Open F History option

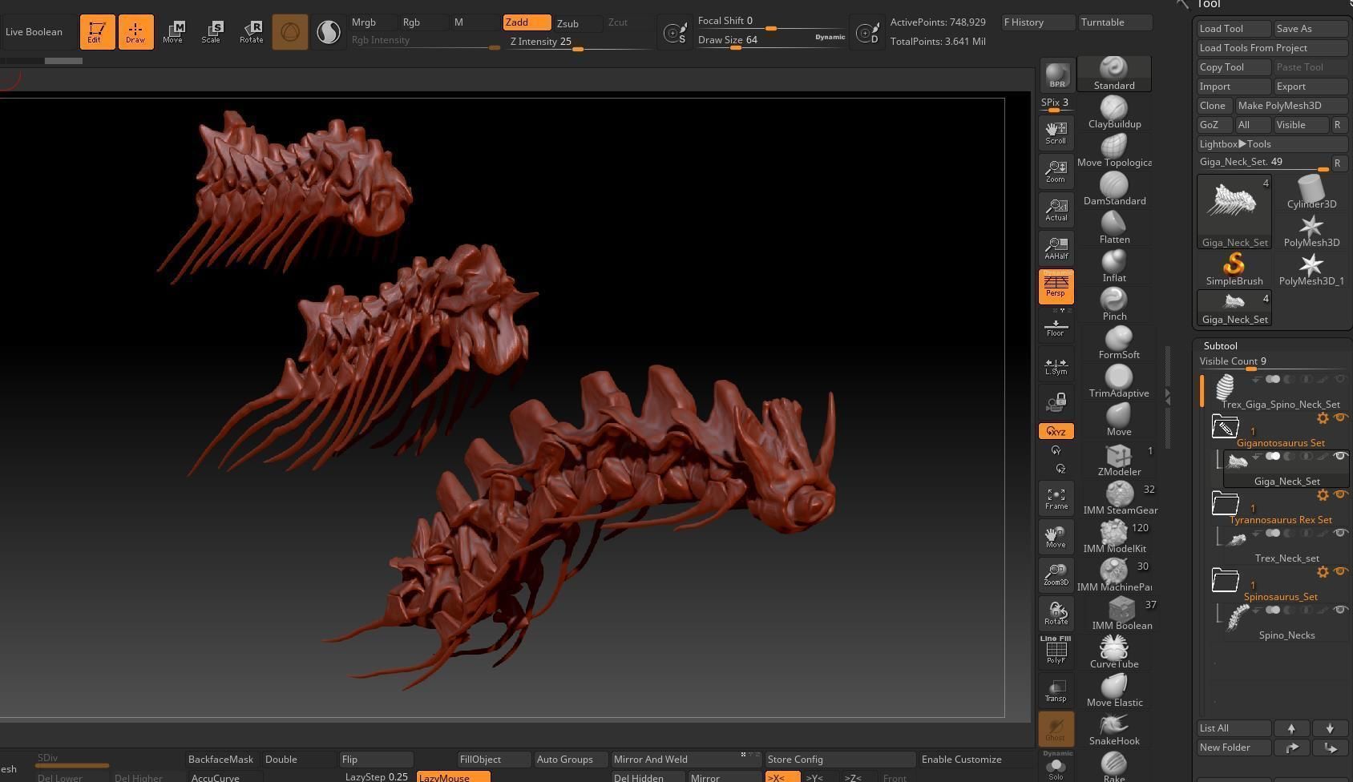coord(1038,22)
